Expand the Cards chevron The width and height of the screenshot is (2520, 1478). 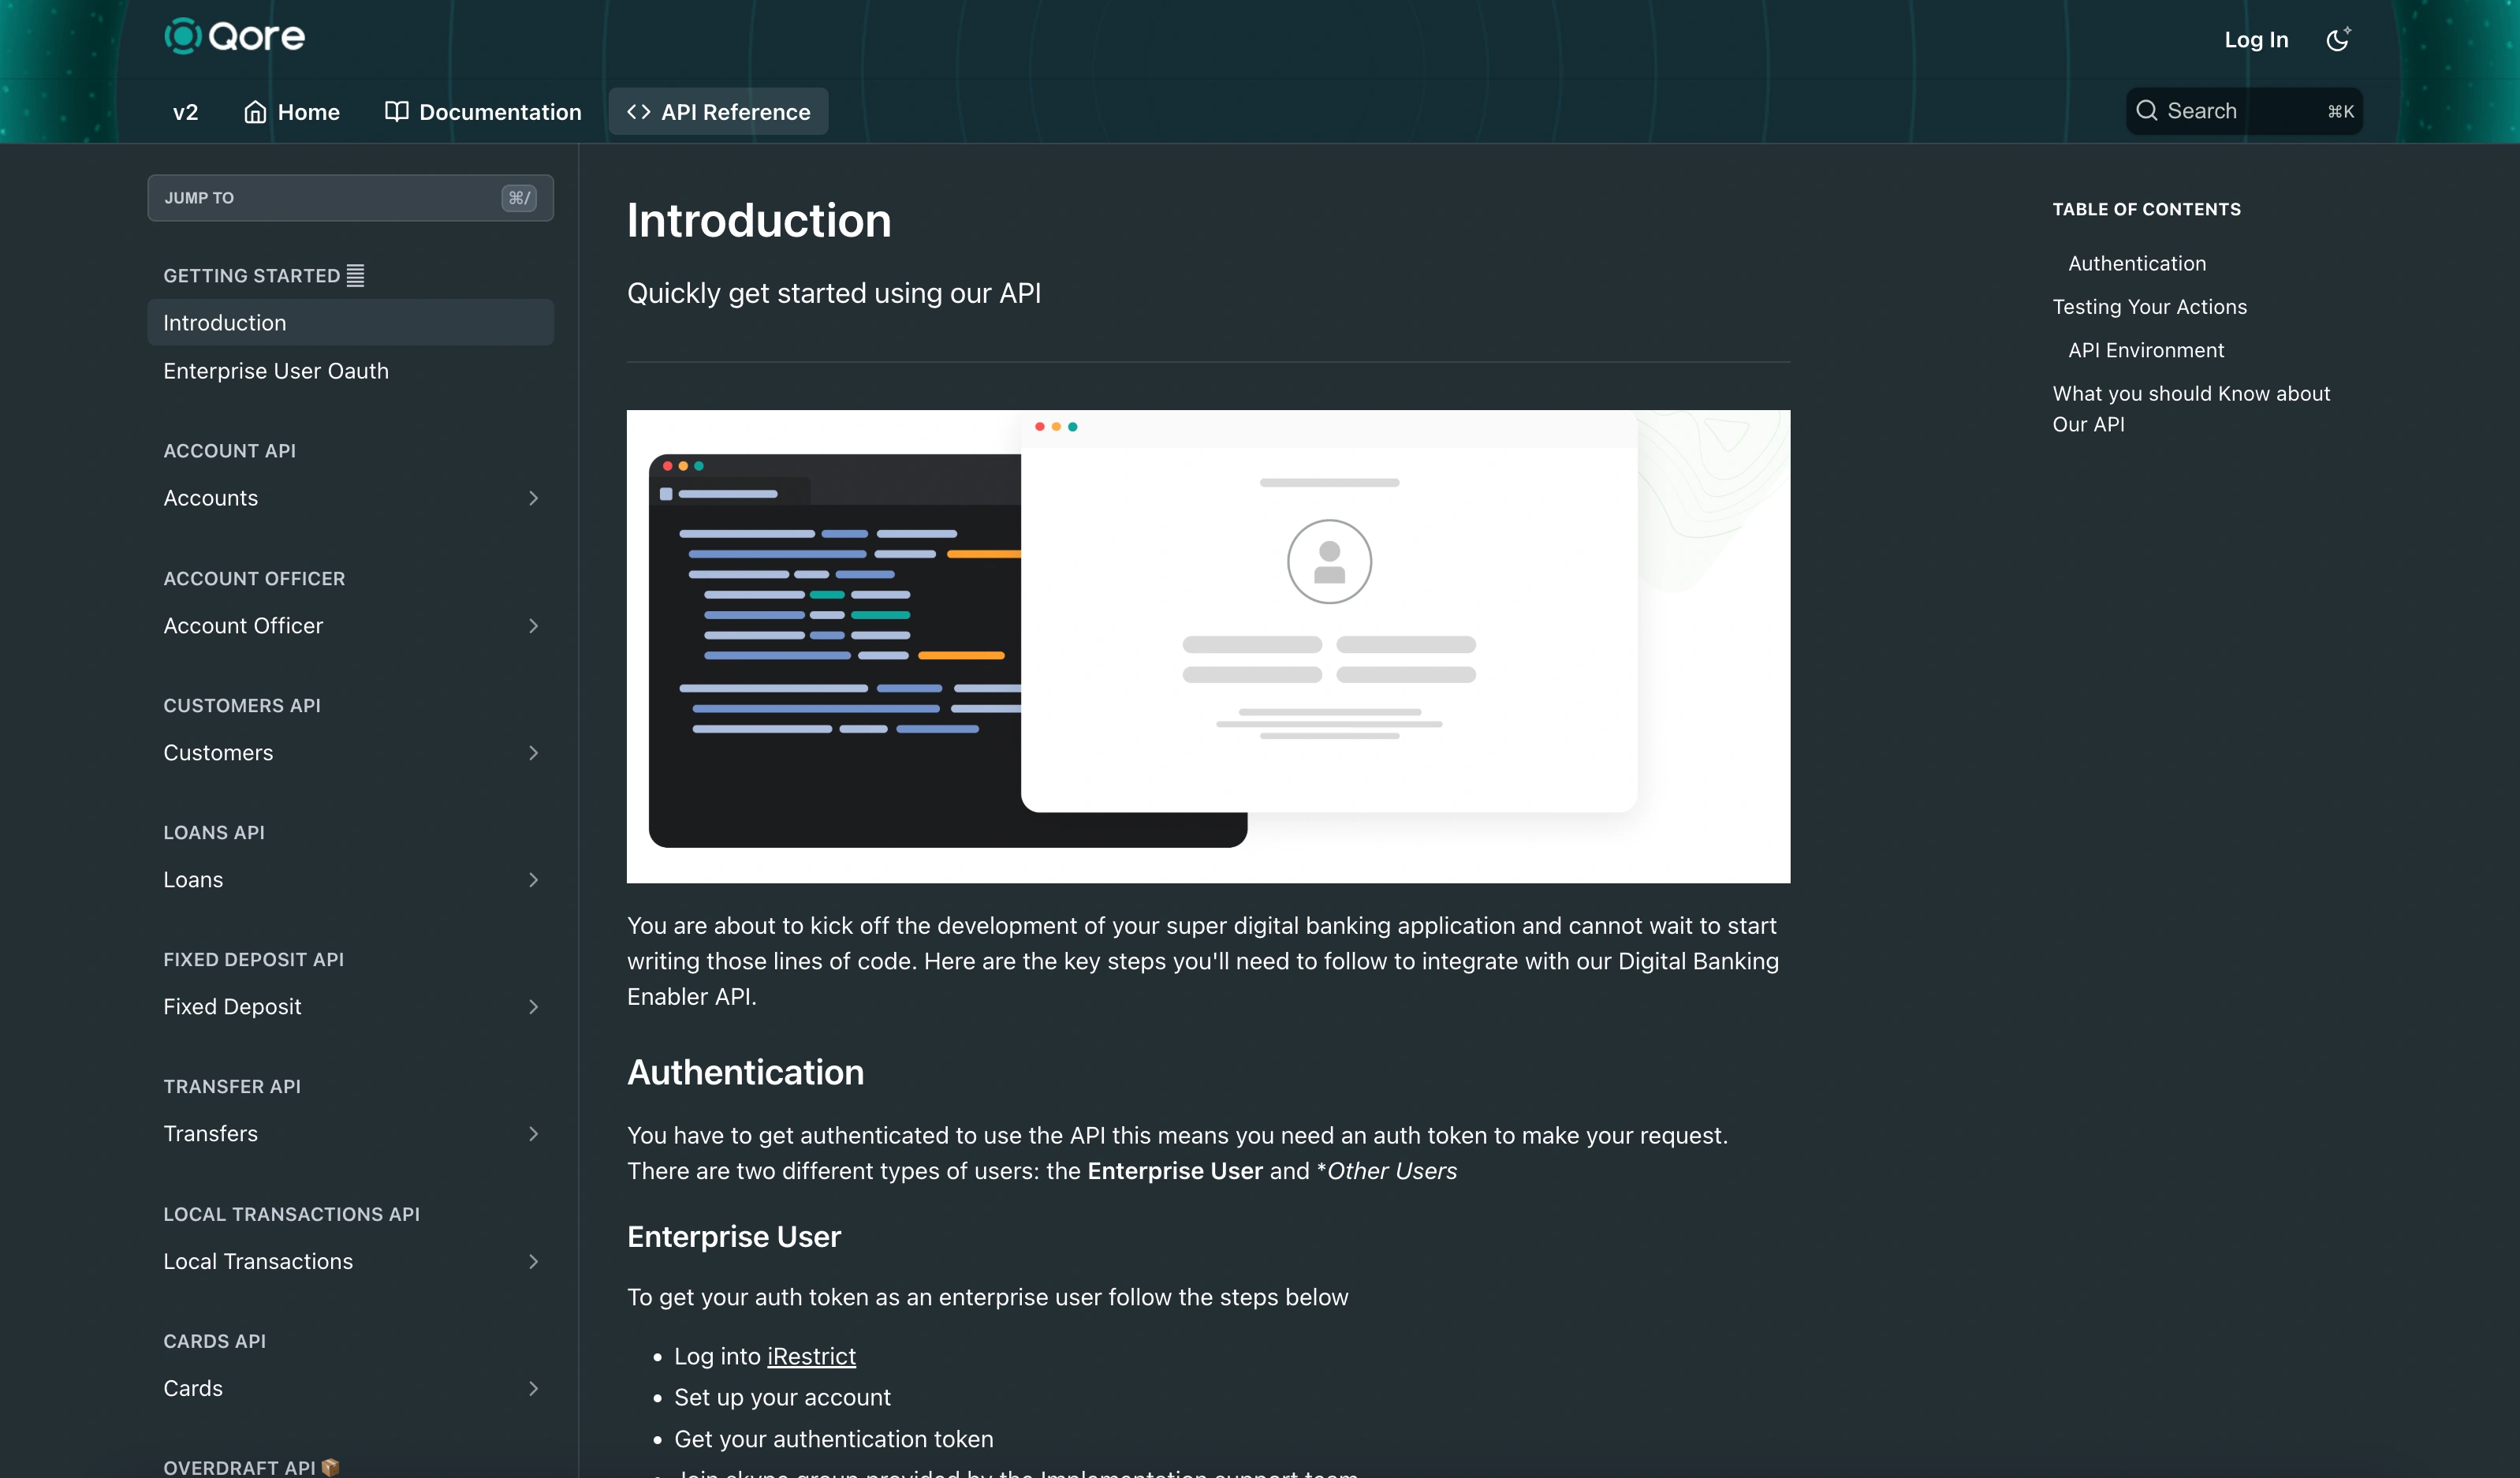533,1389
